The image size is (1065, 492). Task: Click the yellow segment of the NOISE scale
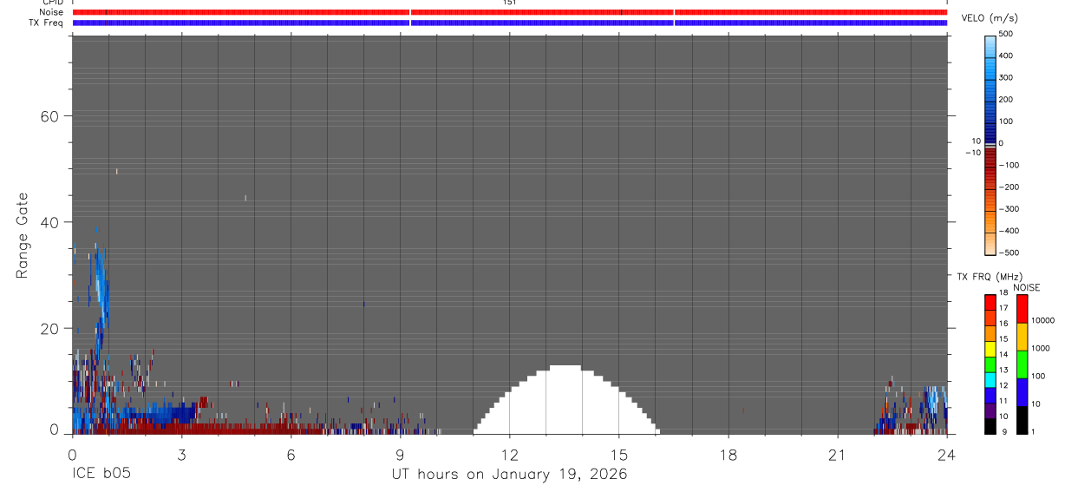(x=1022, y=336)
